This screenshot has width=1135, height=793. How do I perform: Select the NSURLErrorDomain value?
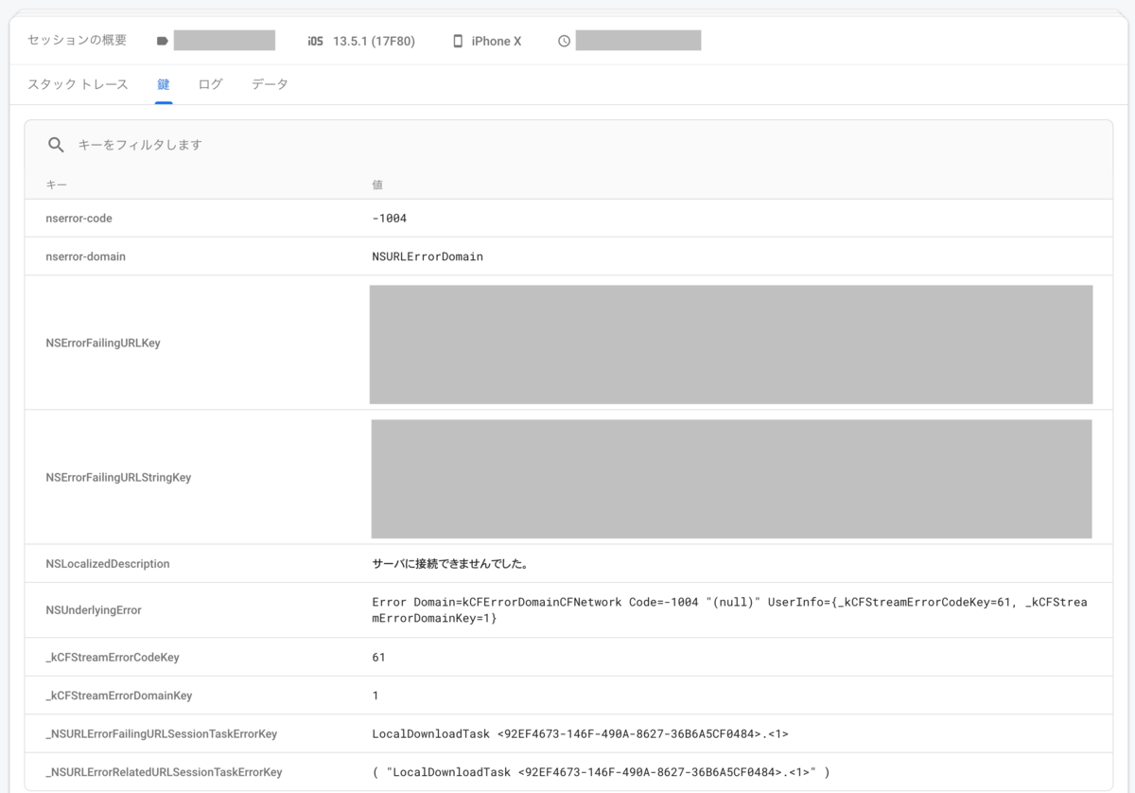pyautogui.click(x=428, y=256)
